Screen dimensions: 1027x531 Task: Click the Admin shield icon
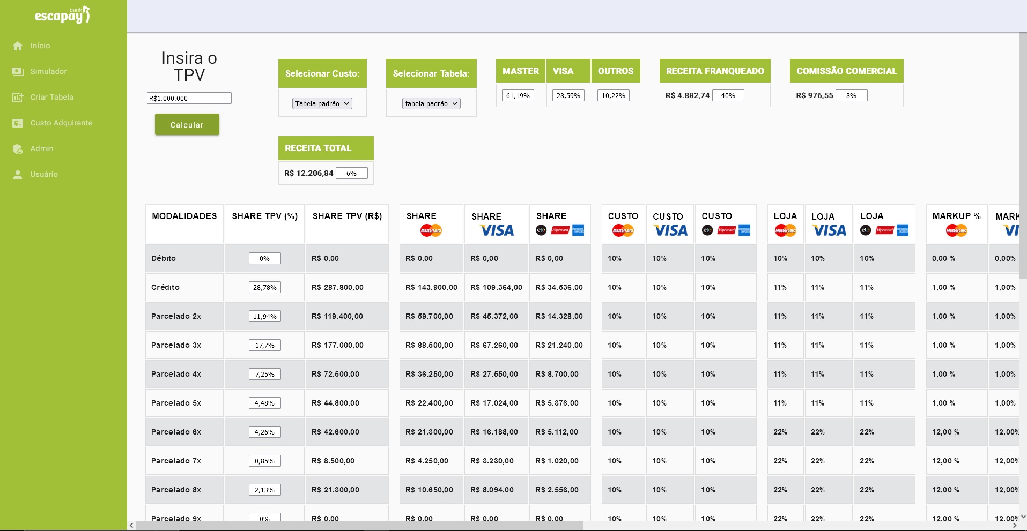point(18,149)
